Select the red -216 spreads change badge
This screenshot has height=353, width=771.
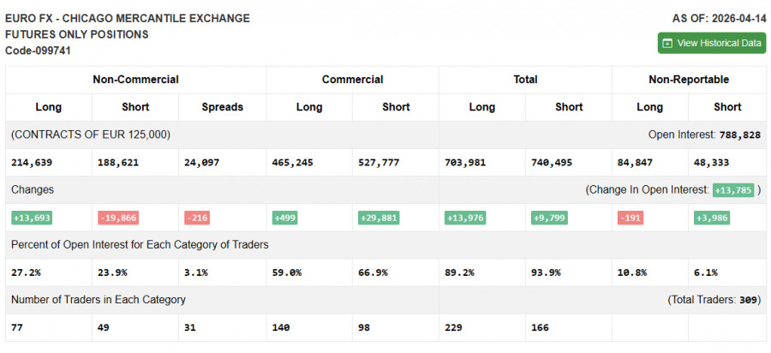click(x=198, y=218)
